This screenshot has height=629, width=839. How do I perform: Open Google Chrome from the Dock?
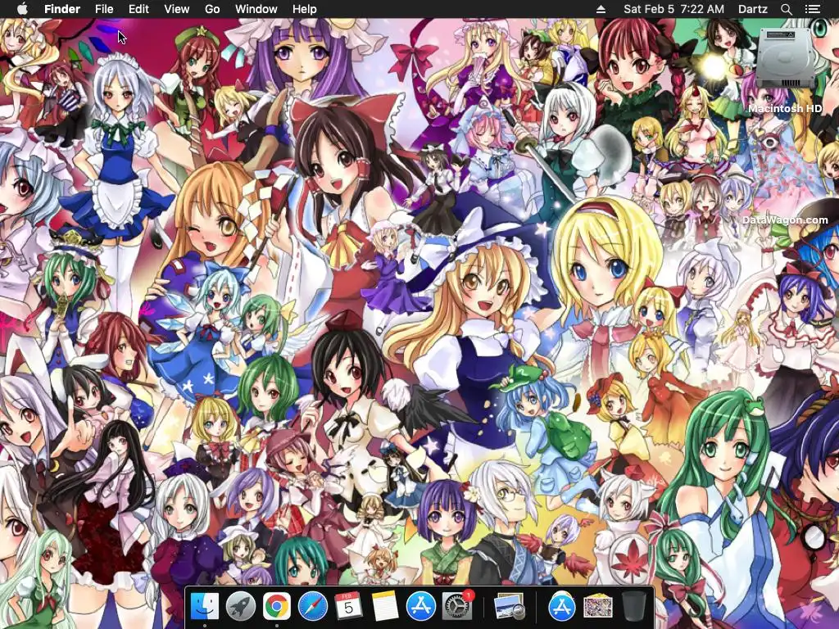(277, 606)
